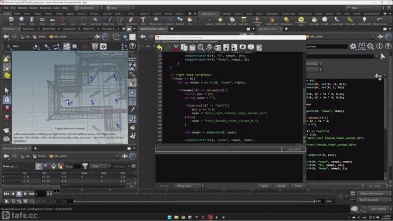This screenshot has width=393, height=221.
Task: Jump to first frame on the playbar
Action: pyautogui.click(x=7, y=194)
